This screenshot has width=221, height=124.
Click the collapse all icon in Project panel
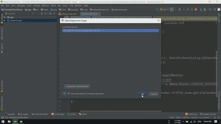(x=45, y=14)
